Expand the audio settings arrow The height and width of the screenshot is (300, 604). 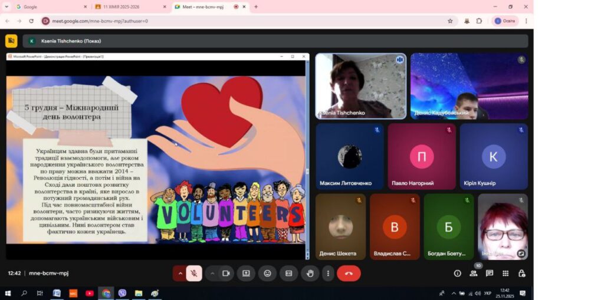point(180,273)
